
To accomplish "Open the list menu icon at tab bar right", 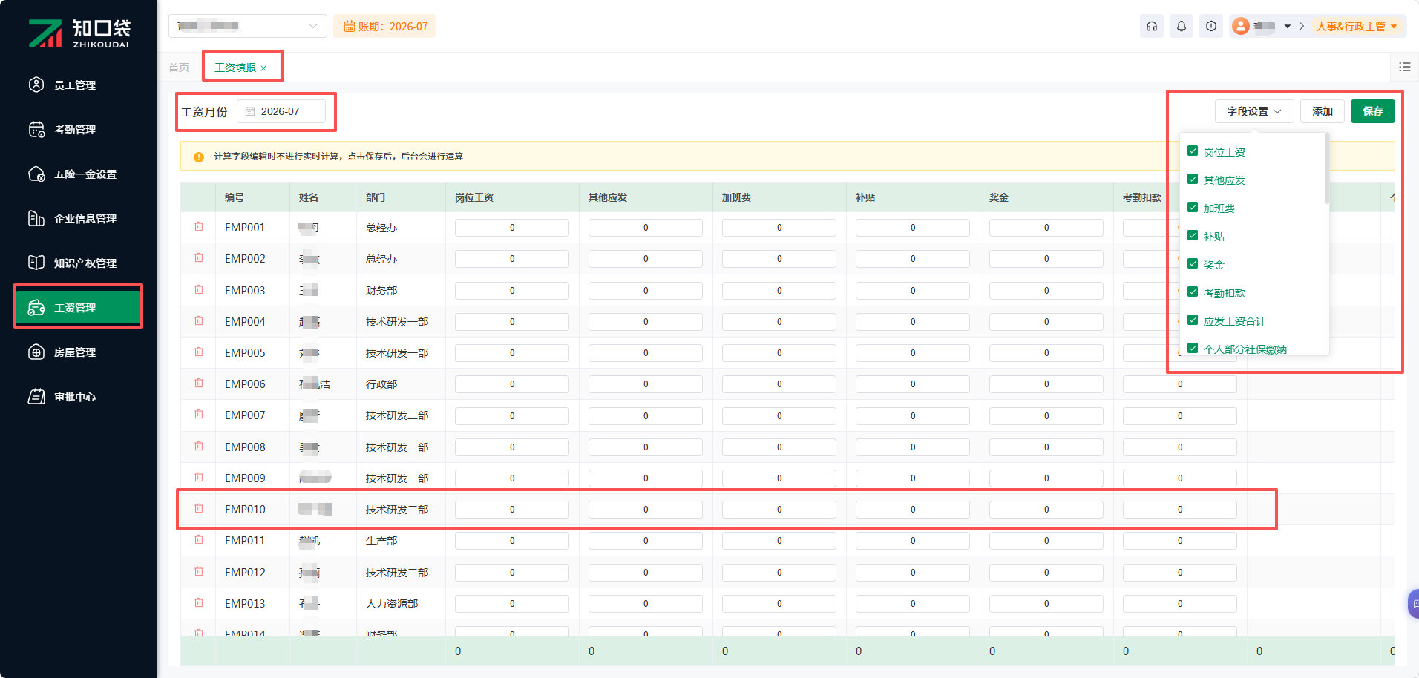I will (1405, 67).
